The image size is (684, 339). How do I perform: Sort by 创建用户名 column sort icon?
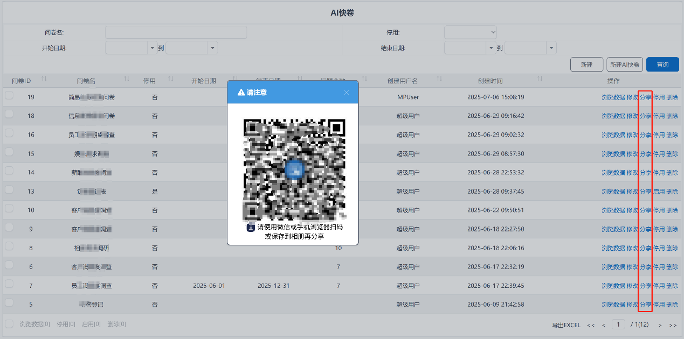[x=439, y=80]
